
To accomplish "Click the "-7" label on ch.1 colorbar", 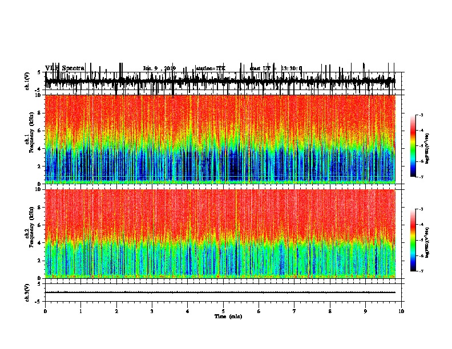I will click(x=421, y=177).
